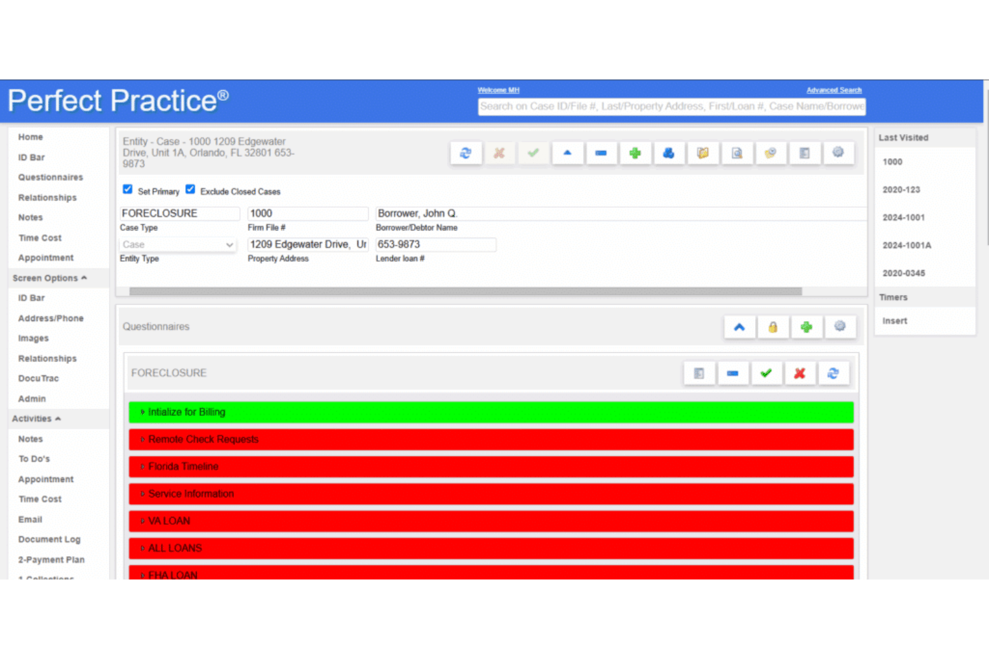Click the case search input field
The image size is (989, 659).
click(672, 106)
